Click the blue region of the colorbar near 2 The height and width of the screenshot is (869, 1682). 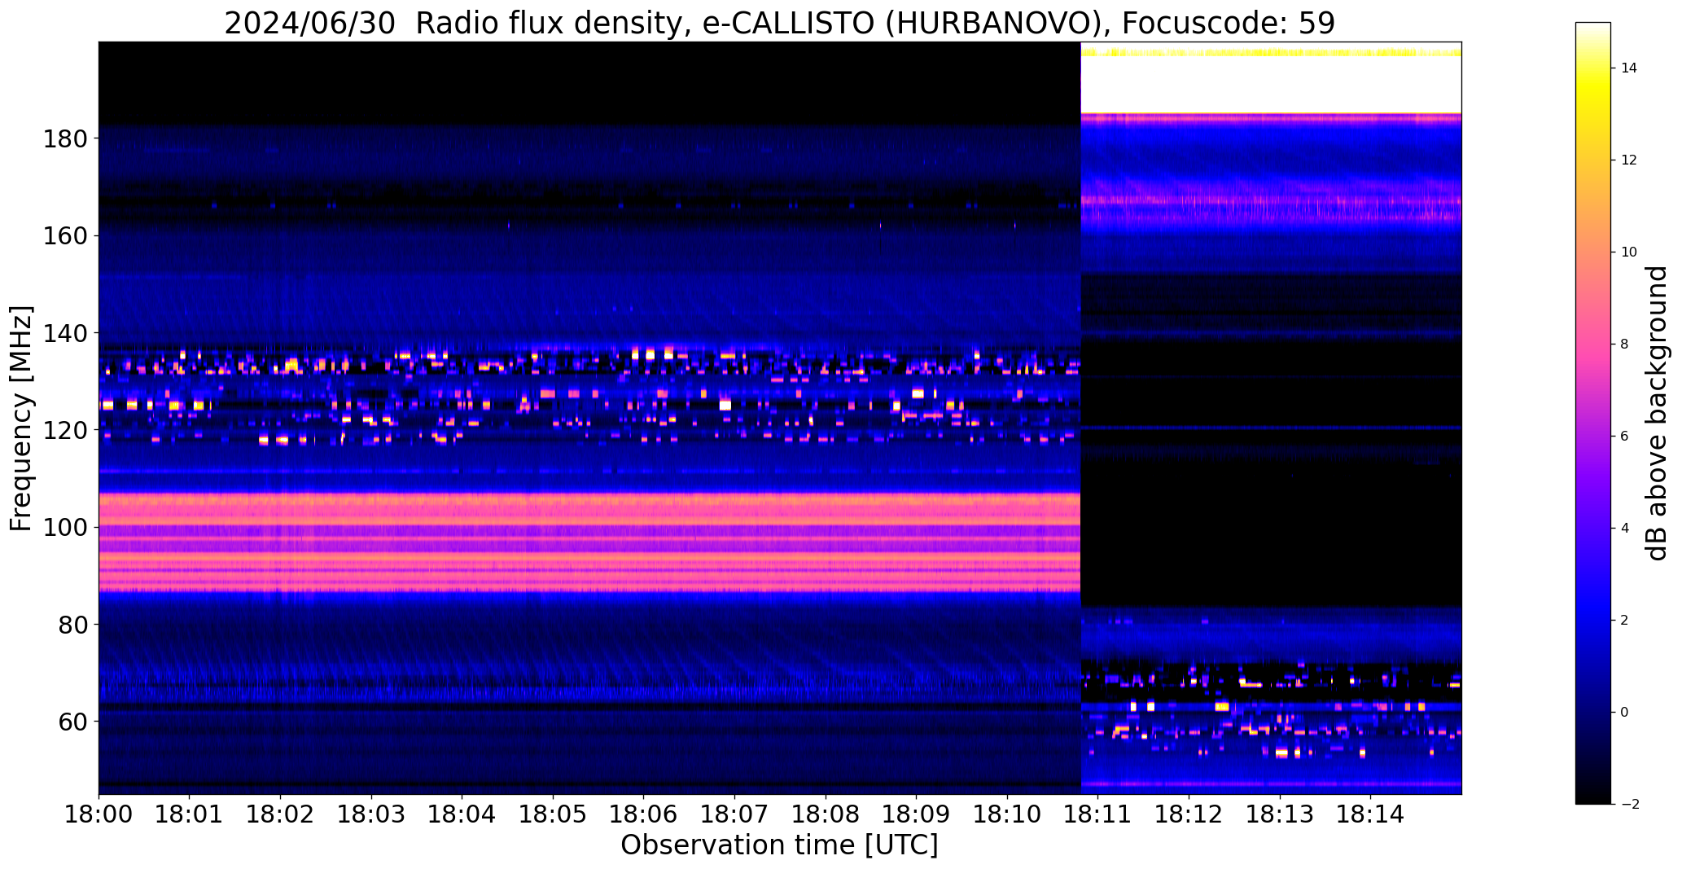[1593, 621]
